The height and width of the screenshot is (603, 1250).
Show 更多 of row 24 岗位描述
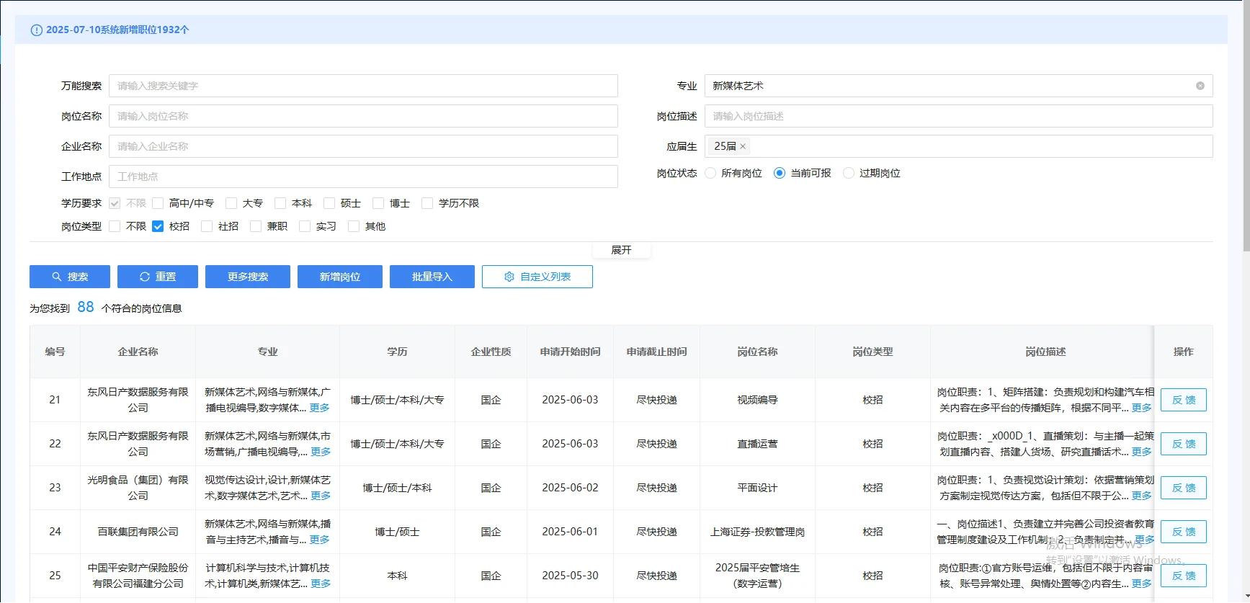coord(1145,540)
